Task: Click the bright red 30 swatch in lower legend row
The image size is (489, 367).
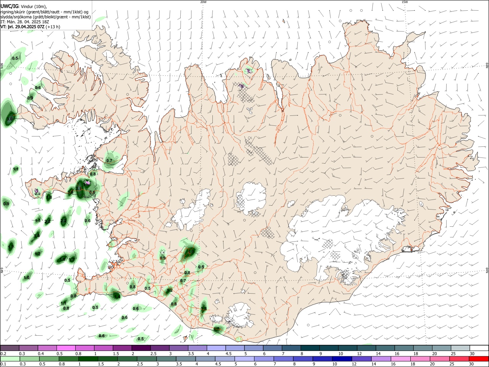Action: tap(478, 359)
